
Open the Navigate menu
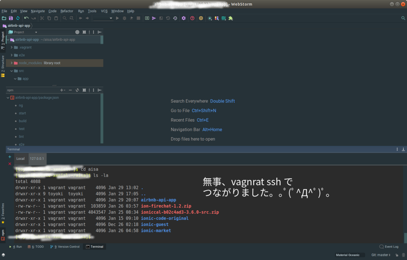38,11
